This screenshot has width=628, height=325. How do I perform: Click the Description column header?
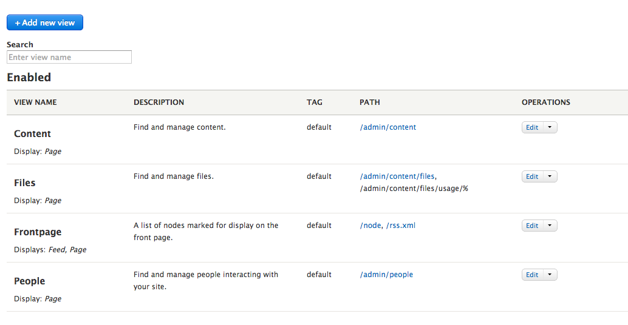(x=159, y=102)
